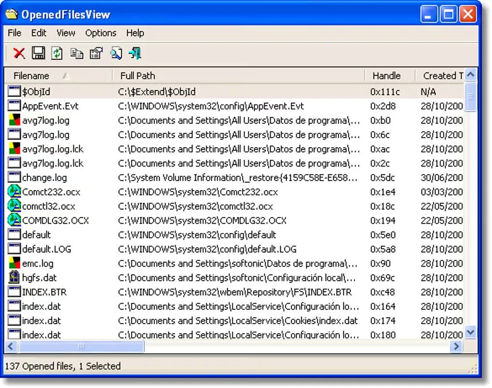This screenshot has width=492, height=388.
Task: Click the COMDLG32.OCX file icon
Action: click(x=14, y=220)
